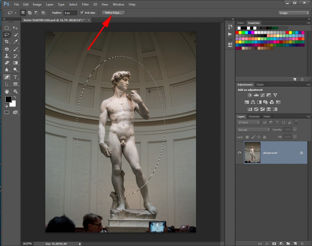Screen dimensions: 312x246
Task: Change screen mode icon in toolbox
Action: [15, 112]
